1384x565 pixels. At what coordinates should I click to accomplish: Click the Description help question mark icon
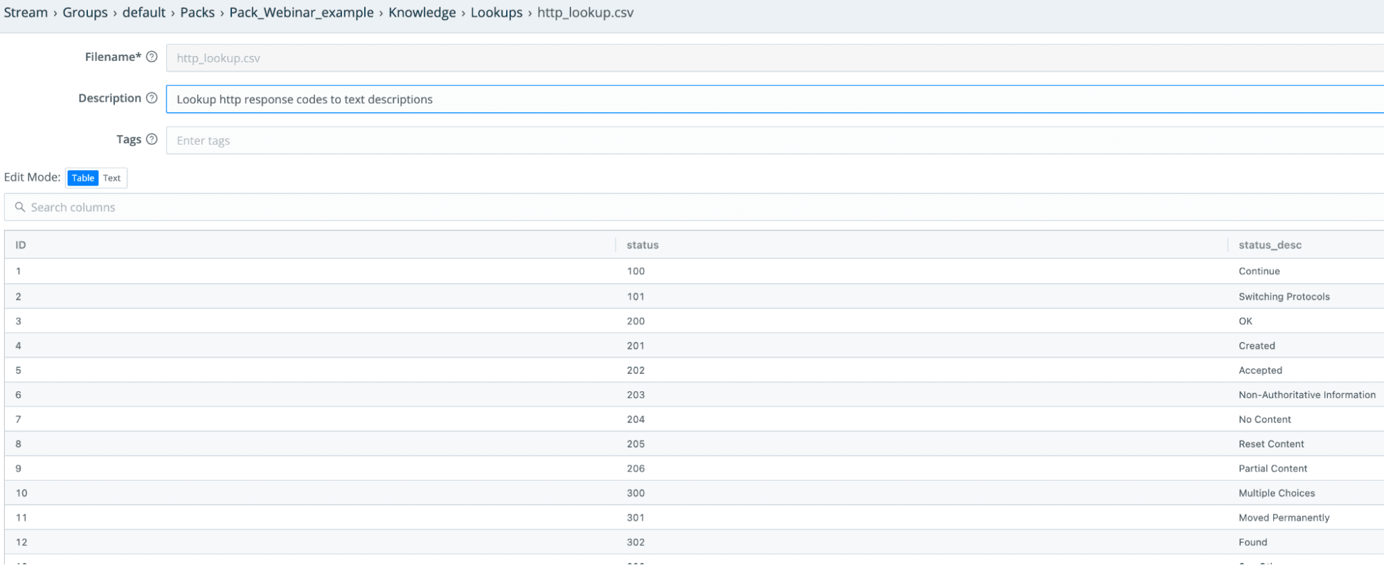click(x=152, y=98)
